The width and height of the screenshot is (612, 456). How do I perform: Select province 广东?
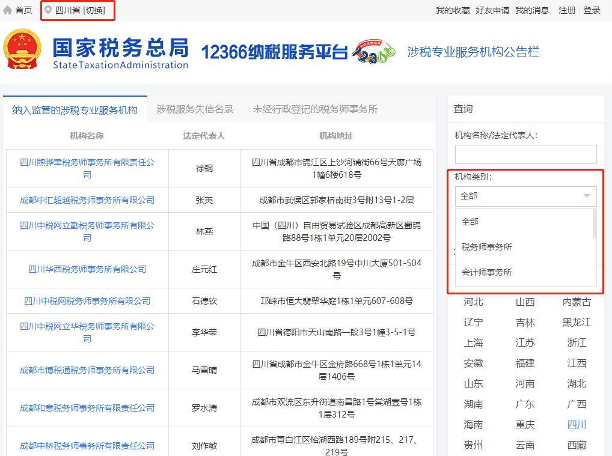coord(525,404)
